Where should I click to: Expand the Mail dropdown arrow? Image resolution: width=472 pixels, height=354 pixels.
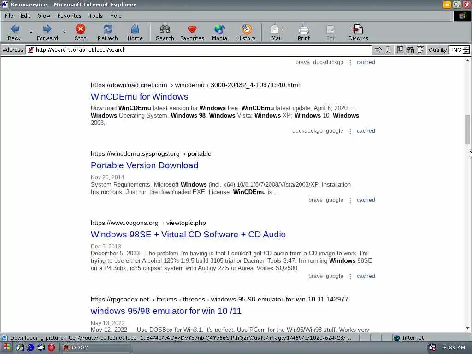283,29
